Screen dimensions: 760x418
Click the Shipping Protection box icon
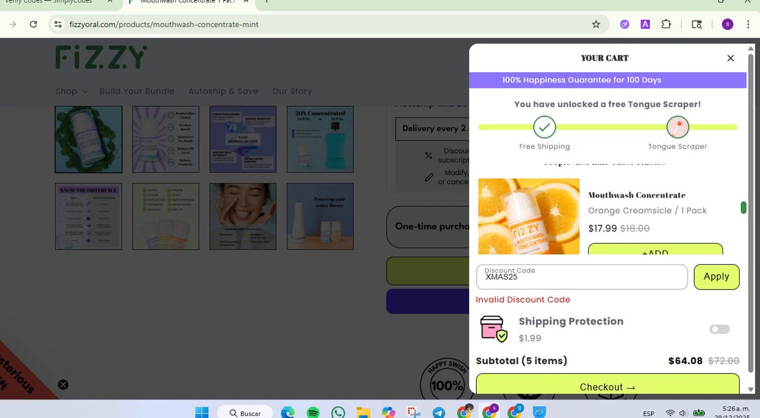[x=493, y=329]
